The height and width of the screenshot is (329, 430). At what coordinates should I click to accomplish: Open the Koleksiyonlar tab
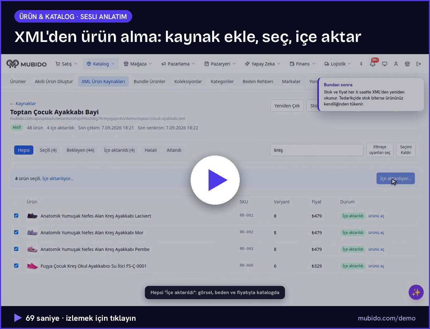(188, 81)
